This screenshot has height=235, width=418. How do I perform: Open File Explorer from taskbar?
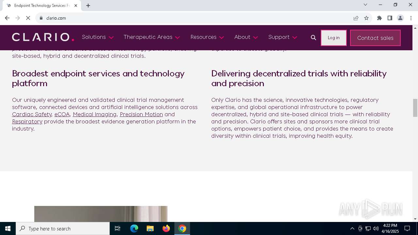tap(150, 228)
